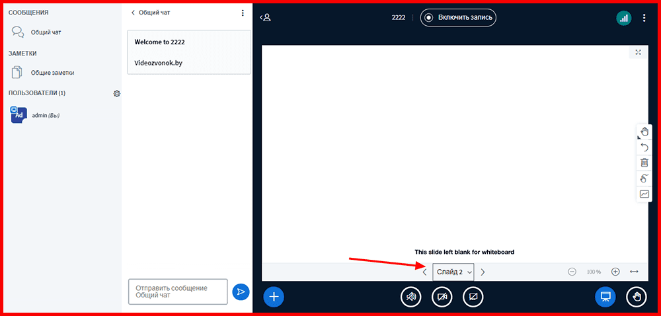Viewport: 661px width, 316px height.
Task: Open the blue plus actions menu
Action: point(274,297)
